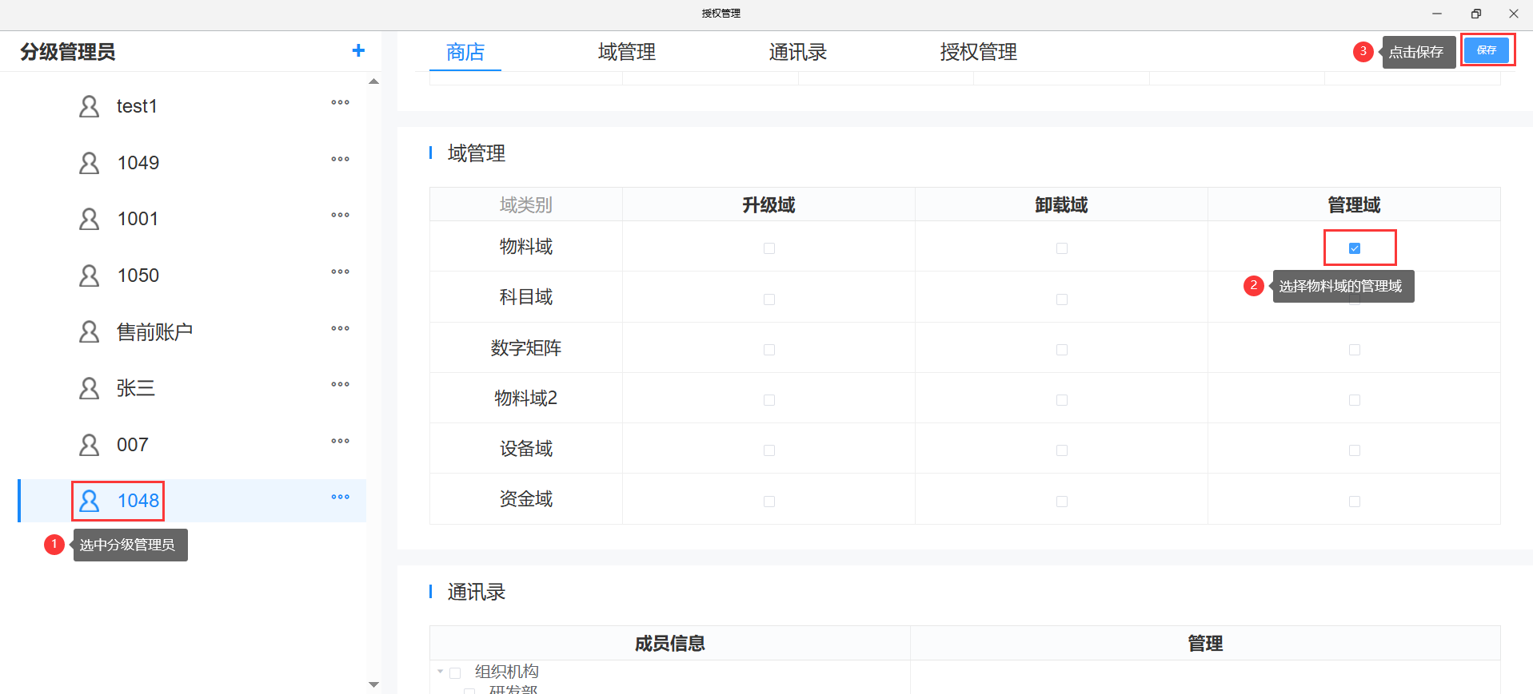1533x694 pixels.
Task: Go to the 授权管理 tab
Action: click(978, 53)
